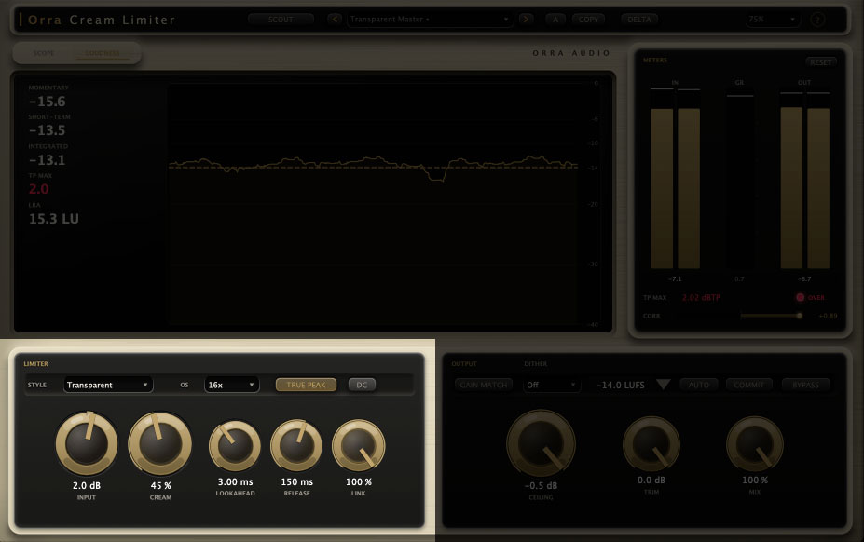This screenshot has width=864, height=542.
Task: Expand the LUFS target triangle menu
Action: [x=664, y=385]
